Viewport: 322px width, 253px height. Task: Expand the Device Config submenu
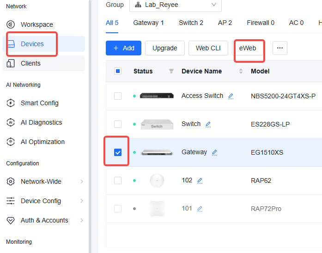point(43,201)
